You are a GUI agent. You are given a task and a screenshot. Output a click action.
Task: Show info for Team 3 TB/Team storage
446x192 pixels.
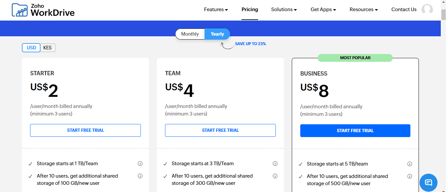[275, 164]
